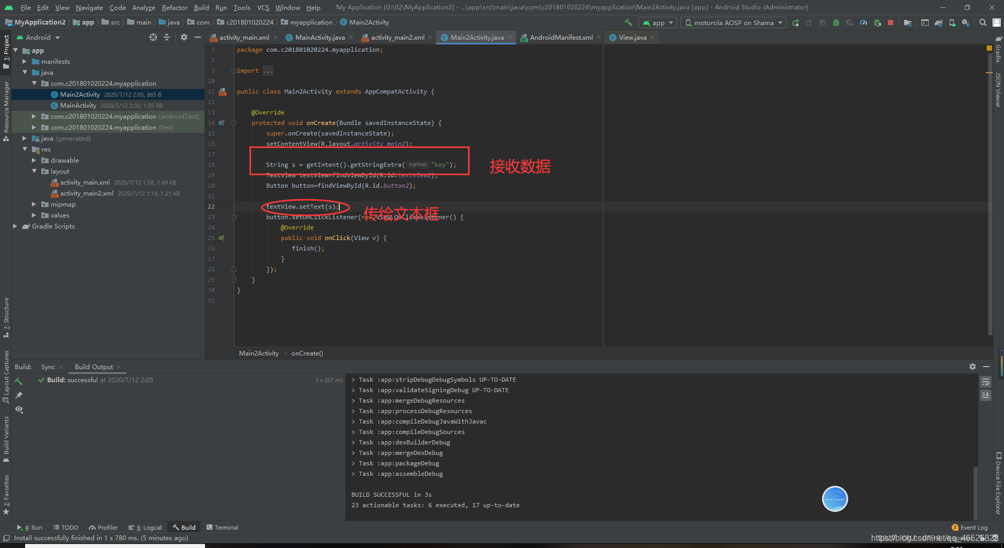Unfold the collapsed import block
The width and height of the screenshot is (1004, 548).
coord(234,71)
